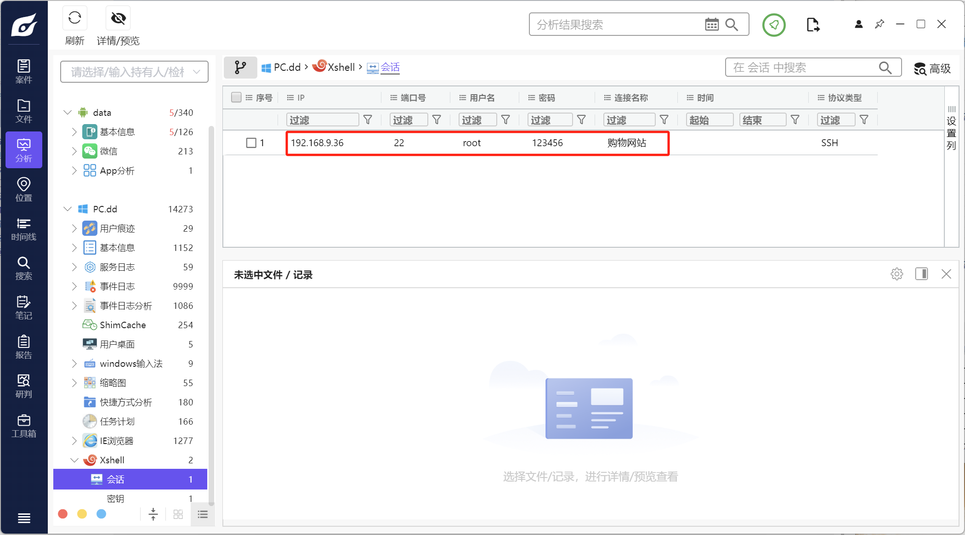Open the 工具箱 toolbox sidebar icon
This screenshot has width=965, height=535.
(24, 426)
